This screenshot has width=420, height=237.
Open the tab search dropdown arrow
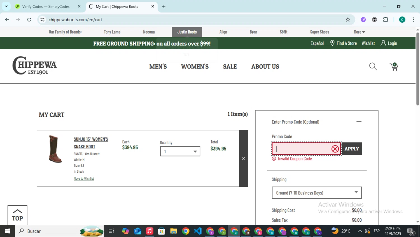click(x=6, y=6)
